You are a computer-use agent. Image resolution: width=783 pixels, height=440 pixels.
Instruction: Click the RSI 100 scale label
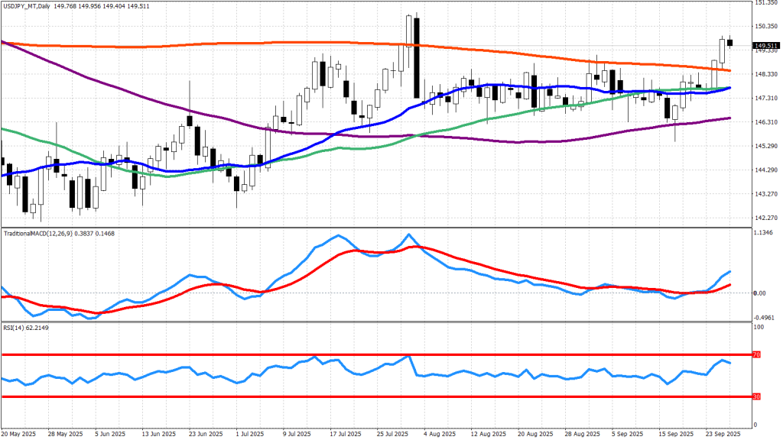(x=759, y=328)
